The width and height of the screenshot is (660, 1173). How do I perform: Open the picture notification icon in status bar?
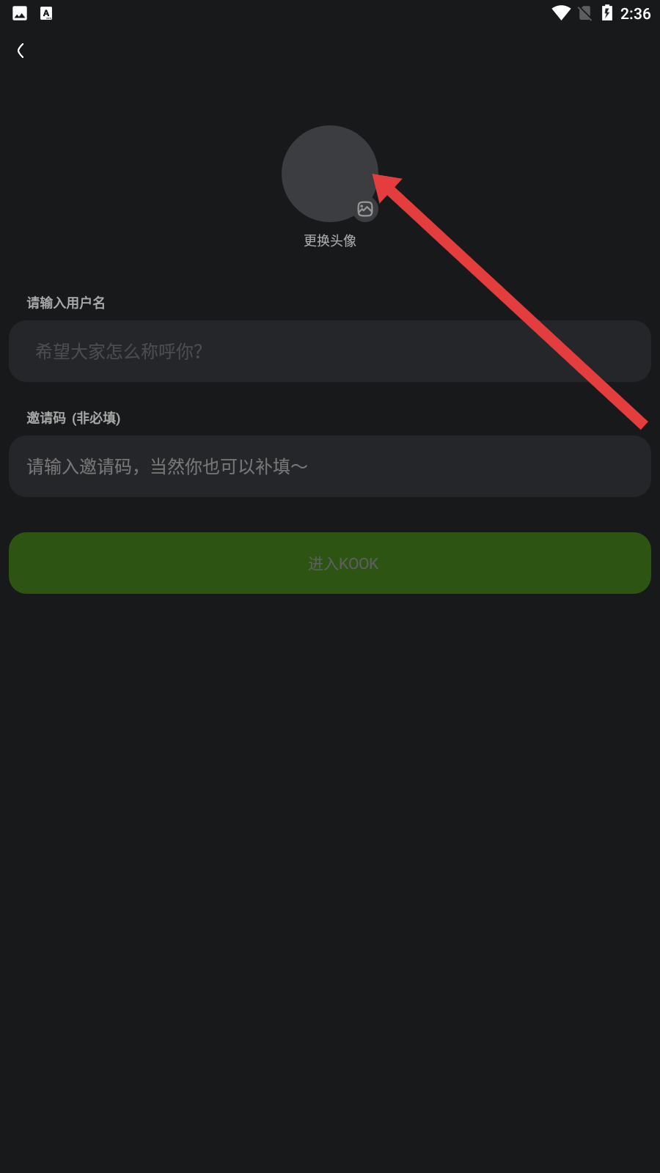(20, 13)
